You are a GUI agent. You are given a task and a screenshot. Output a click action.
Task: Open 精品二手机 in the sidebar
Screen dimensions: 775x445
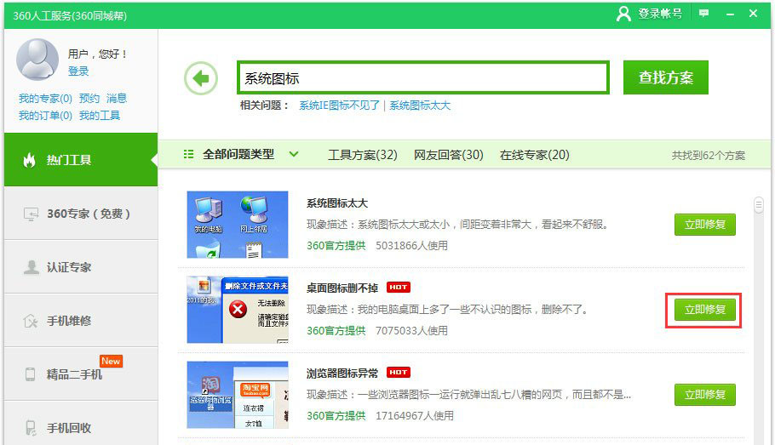[81, 374]
